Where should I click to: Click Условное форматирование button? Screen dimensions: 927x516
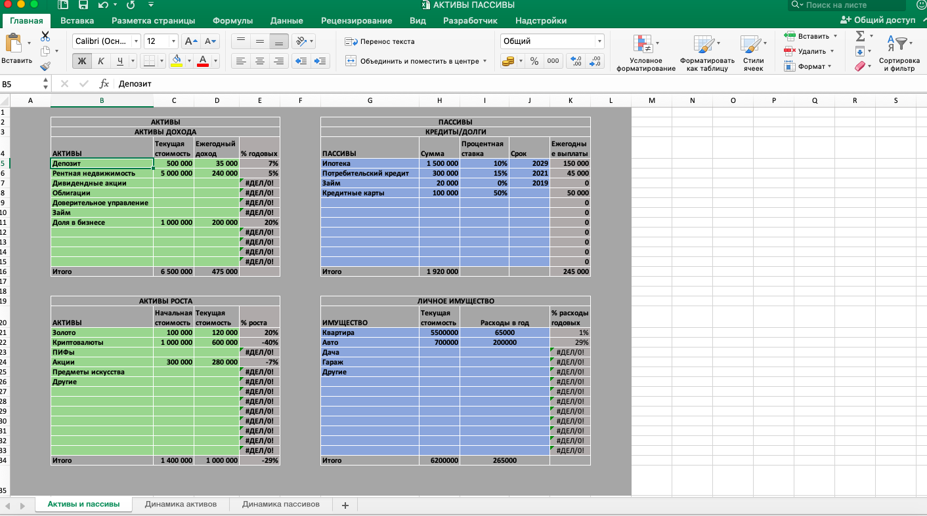click(x=646, y=52)
